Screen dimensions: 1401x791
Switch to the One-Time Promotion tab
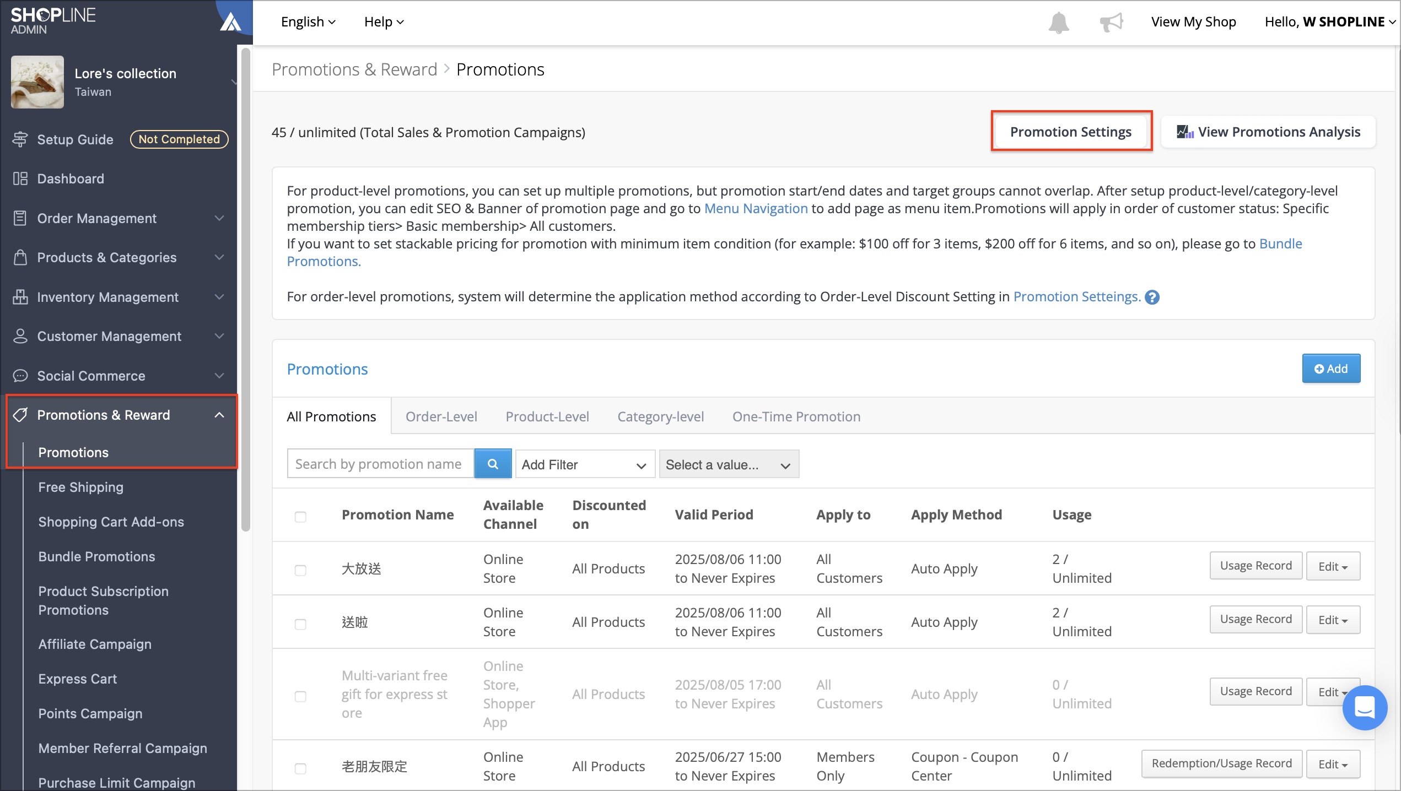coord(796,416)
